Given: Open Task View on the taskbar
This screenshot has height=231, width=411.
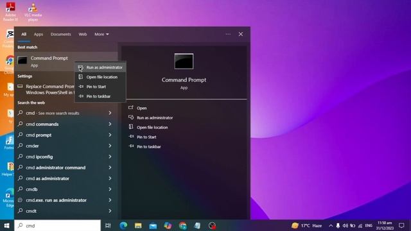Looking at the screenshot, I should tap(108, 225).
